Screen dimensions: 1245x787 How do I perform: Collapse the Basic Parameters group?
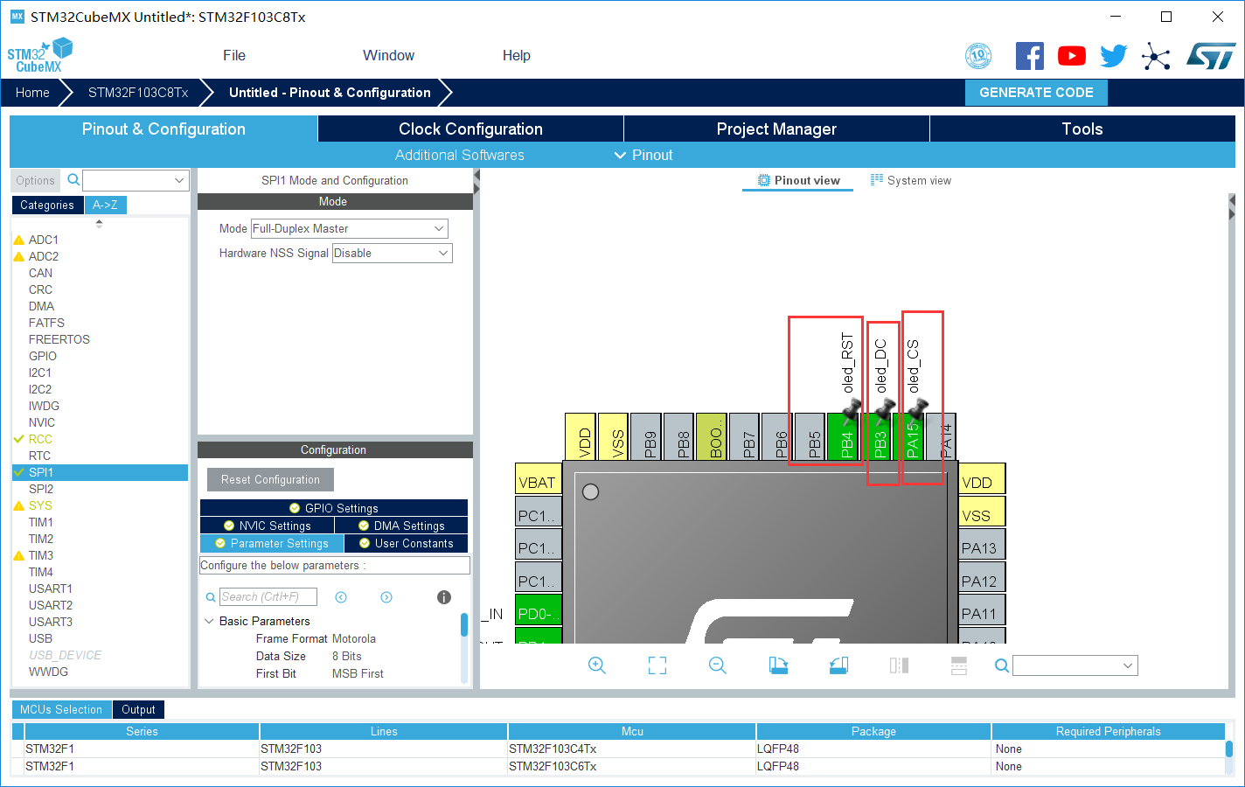209,621
